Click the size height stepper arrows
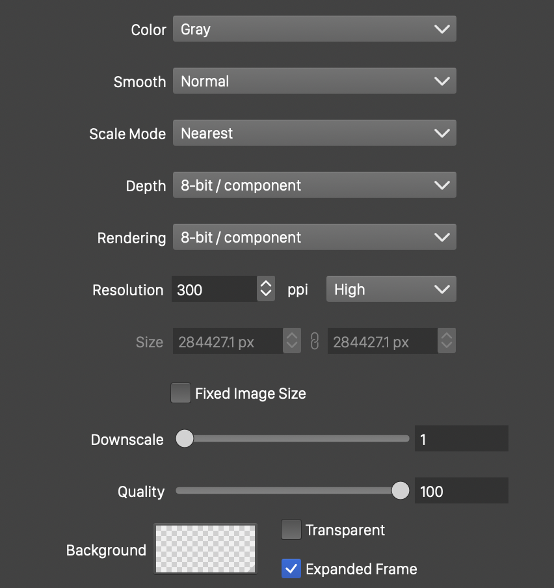Image resolution: width=554 pixels, height=588 pixels. pyautogui.click(x=447, y=341)
